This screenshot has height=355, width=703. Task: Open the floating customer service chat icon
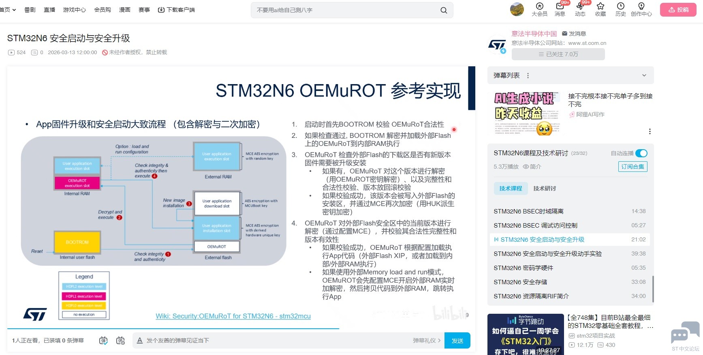[685, 333]
